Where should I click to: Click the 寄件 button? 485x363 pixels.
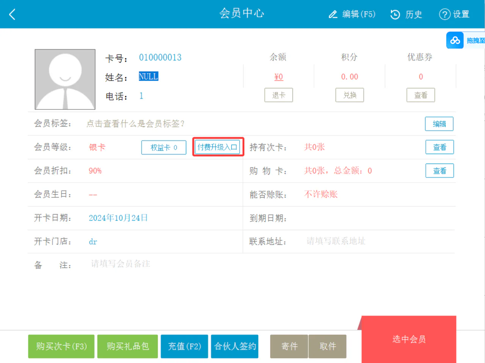pyautogui.click(x=289, y=346)
